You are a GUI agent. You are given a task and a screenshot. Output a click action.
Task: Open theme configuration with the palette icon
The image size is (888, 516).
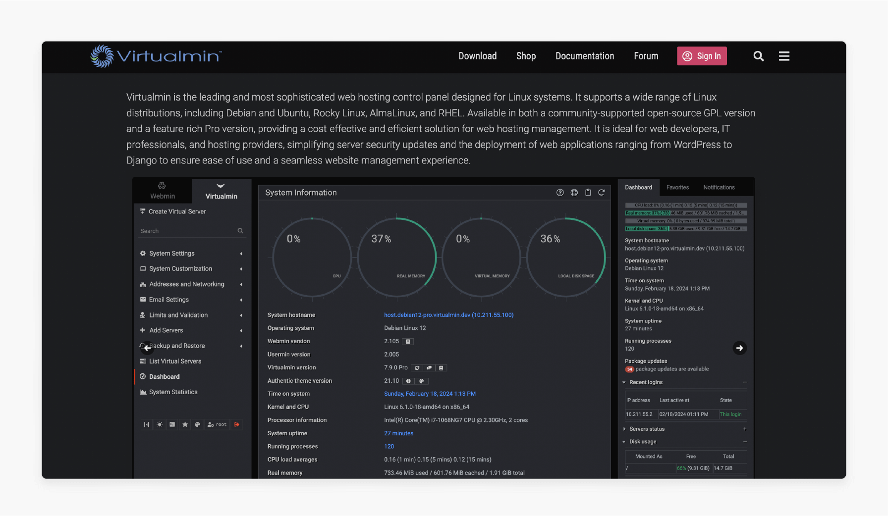tap(198, 424)
